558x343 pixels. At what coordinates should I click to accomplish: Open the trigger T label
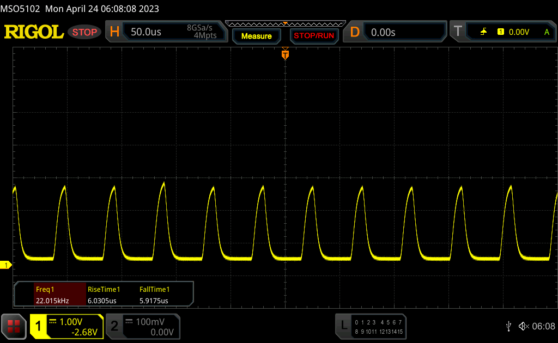point(458,31)
